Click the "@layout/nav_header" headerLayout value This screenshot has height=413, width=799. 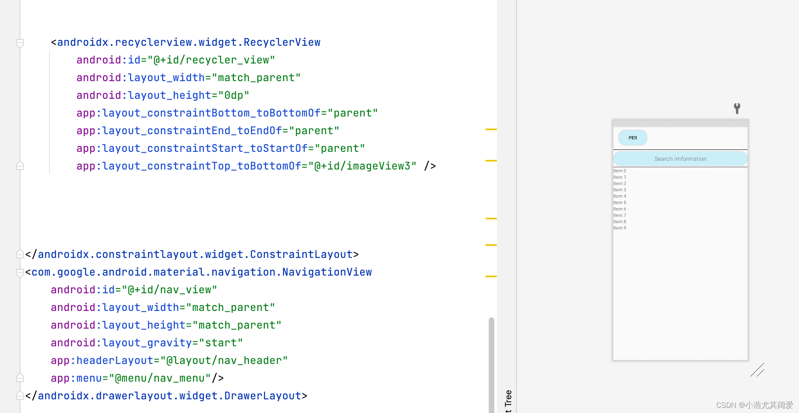224,360
